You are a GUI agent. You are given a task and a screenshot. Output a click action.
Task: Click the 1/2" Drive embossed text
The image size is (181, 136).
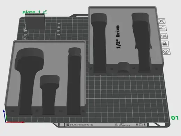[x=118, y=37]
